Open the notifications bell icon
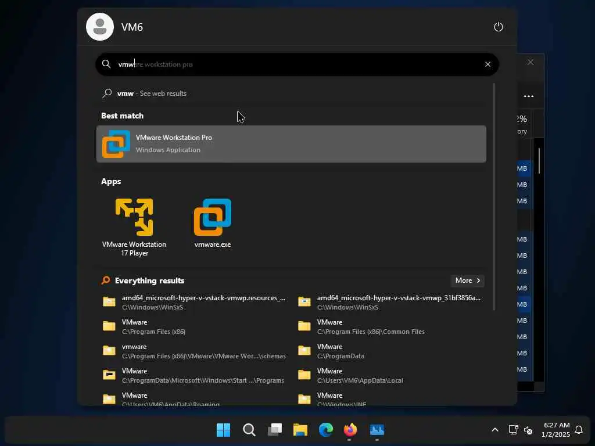This screenshot has width=595, height=446. coord(579,430)
